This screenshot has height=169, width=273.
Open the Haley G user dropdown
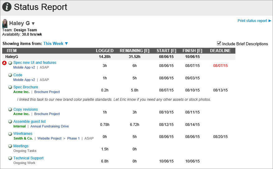click(x=33, y=24)
